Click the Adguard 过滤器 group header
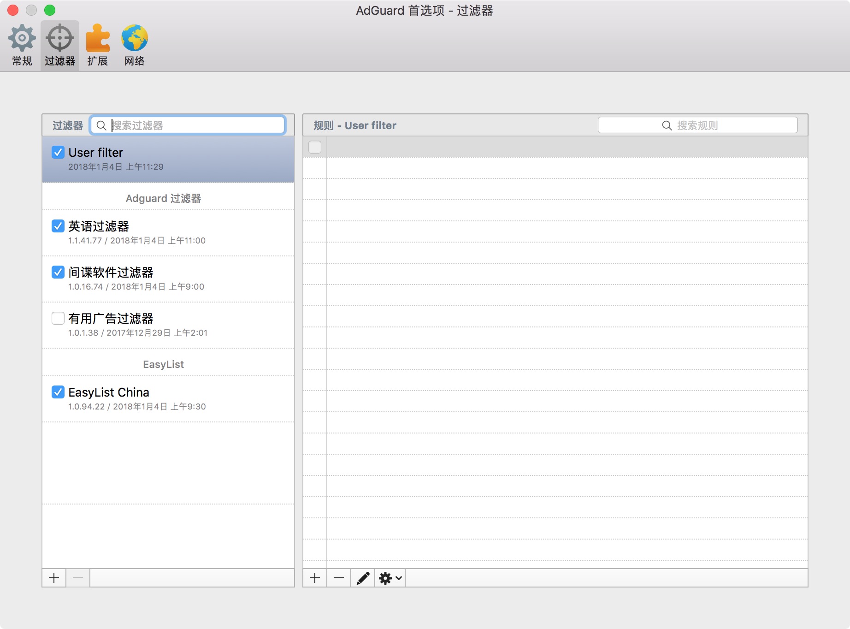 (163, 198)
